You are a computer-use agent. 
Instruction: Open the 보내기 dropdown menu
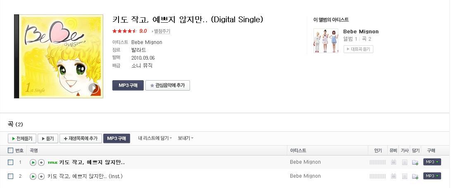tap(185, 138)
